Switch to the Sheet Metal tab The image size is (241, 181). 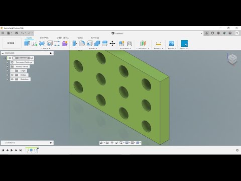pos(62,38)
